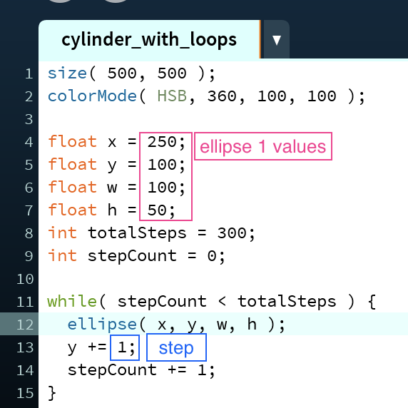Click line number 1 in the gutter

point(29,73)
